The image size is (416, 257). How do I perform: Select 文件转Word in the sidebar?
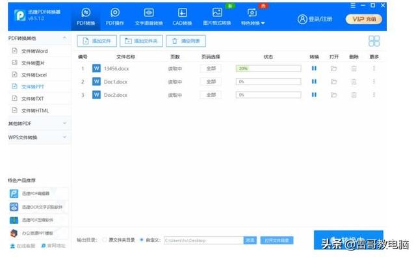tap(39, 51)
